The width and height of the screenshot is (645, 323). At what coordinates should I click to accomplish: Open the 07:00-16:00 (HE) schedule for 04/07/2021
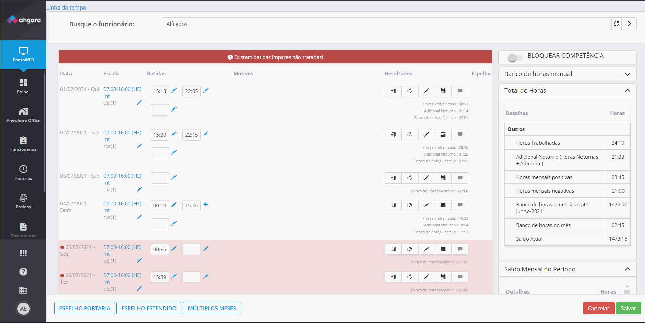click(122, 203)
